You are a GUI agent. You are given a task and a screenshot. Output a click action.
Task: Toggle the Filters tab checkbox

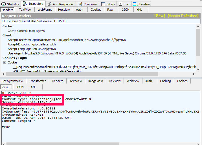[x=103, y=4]
